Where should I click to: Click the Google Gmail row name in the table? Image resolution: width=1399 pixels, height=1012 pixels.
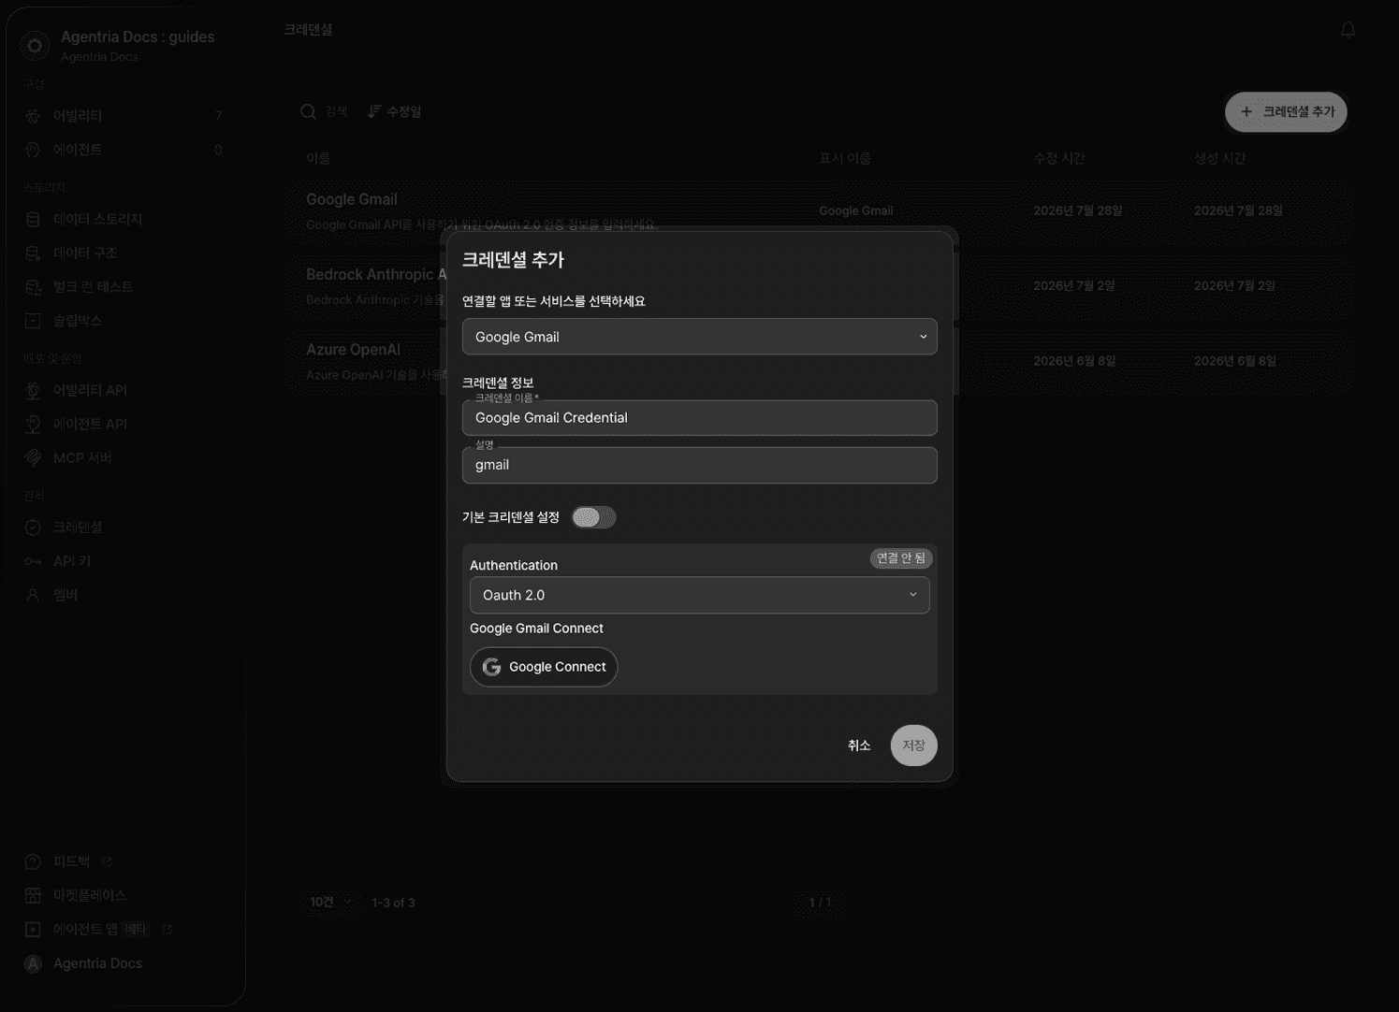click(x=352, y=199)
